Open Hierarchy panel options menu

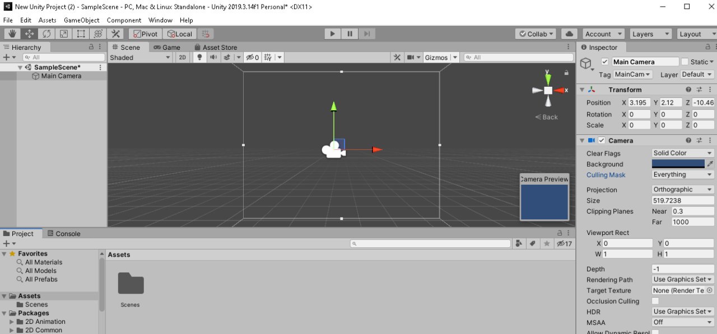point(101,48)
